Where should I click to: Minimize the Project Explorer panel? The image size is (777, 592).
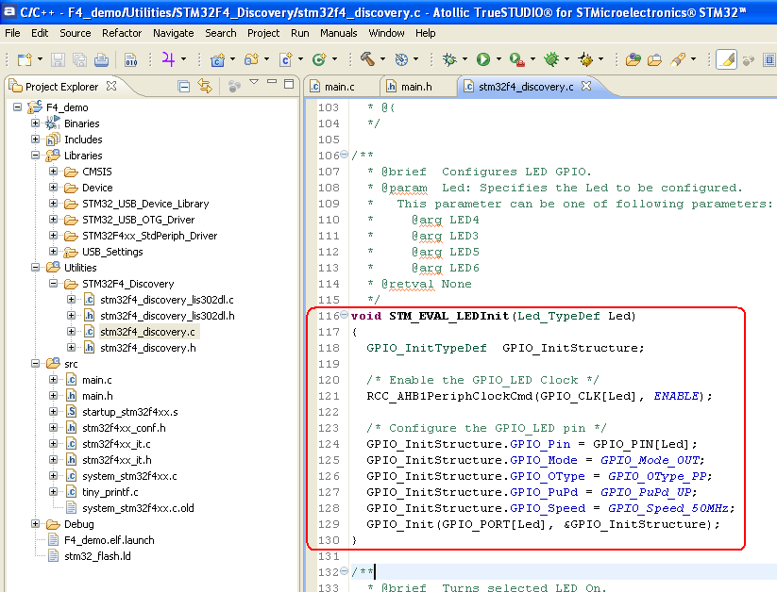pos(272,82)
